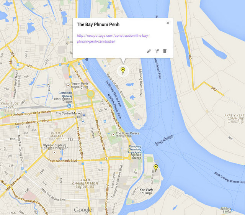This screenshot has height=215, width=245.
Task: Click the Khan Chamkar Mon district label
Action: (85, 182)
